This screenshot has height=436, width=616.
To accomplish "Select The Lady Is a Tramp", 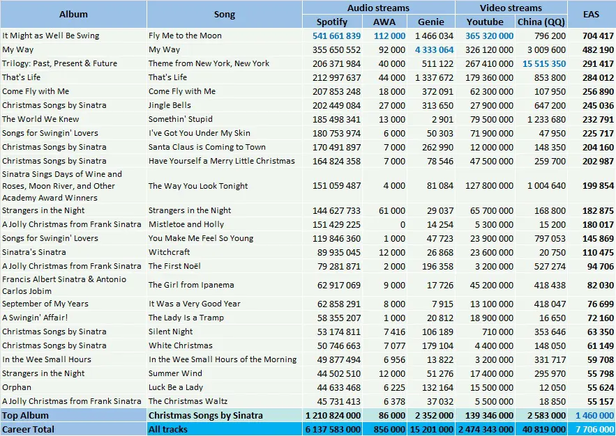I will [x=186, y=318].
